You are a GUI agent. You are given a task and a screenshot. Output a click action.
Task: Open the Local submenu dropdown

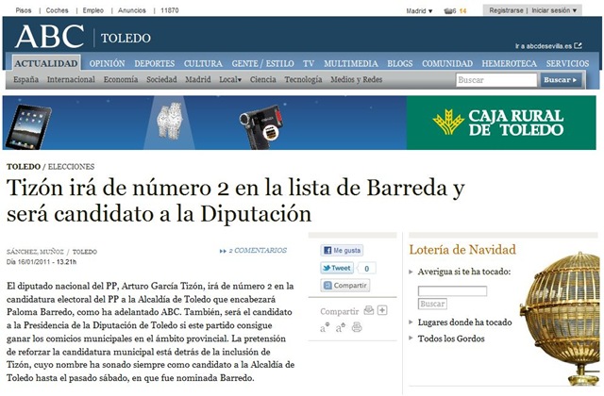pos(230,79)
